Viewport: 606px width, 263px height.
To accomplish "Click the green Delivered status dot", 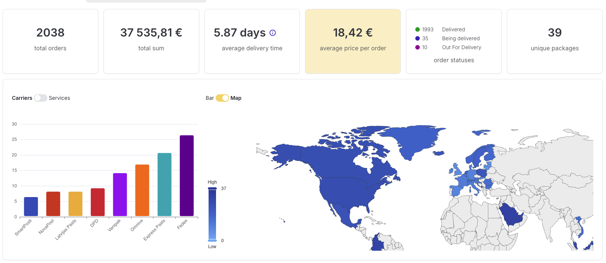I will click(x=418, y=29).
